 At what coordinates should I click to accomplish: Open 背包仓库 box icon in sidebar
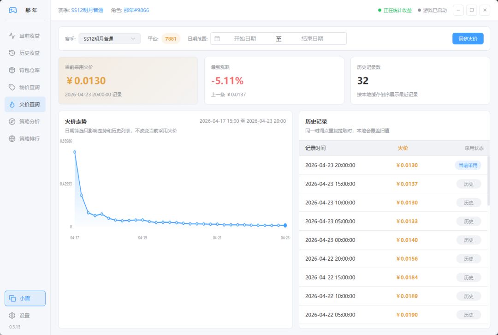(12, 70)
